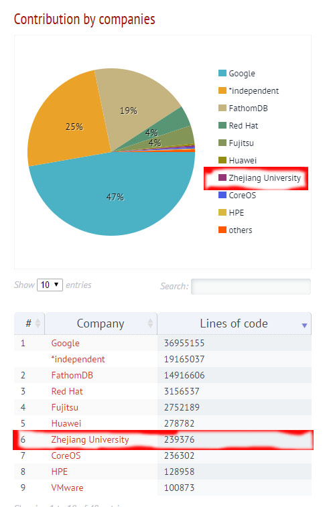Sort table by the # column
The width and height of the screenshot is (329, 507).
[x=29, y=323]
